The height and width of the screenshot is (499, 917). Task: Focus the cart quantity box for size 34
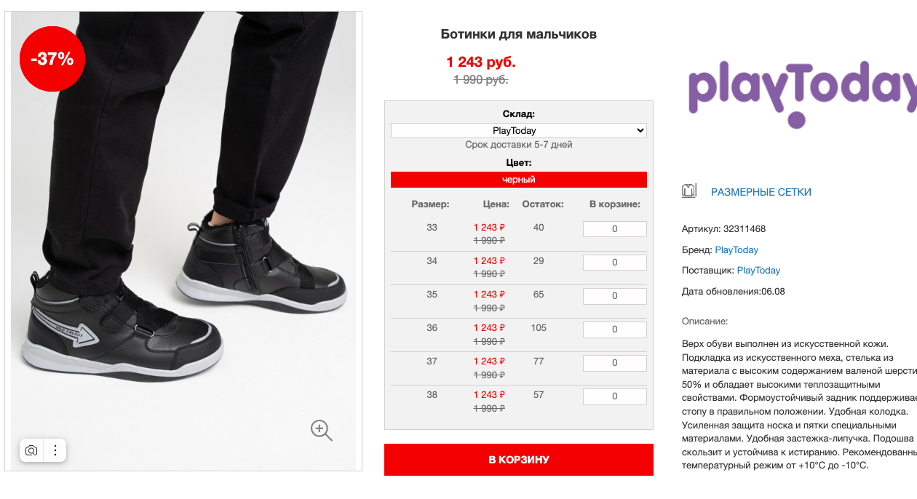pyautogui.click(x=614, y=263)
